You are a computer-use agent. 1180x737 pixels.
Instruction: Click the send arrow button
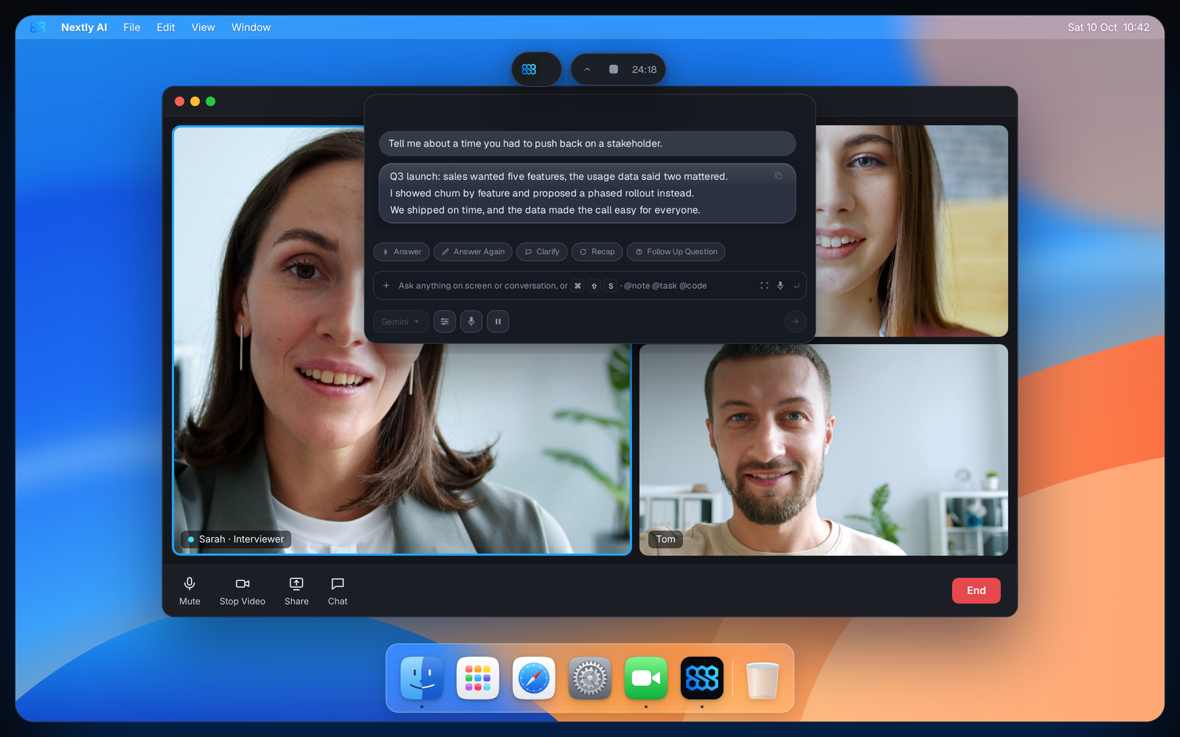pos(795,321)
